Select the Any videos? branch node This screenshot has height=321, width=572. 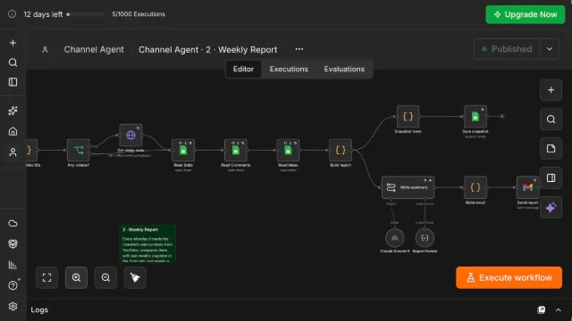(79, 150)
